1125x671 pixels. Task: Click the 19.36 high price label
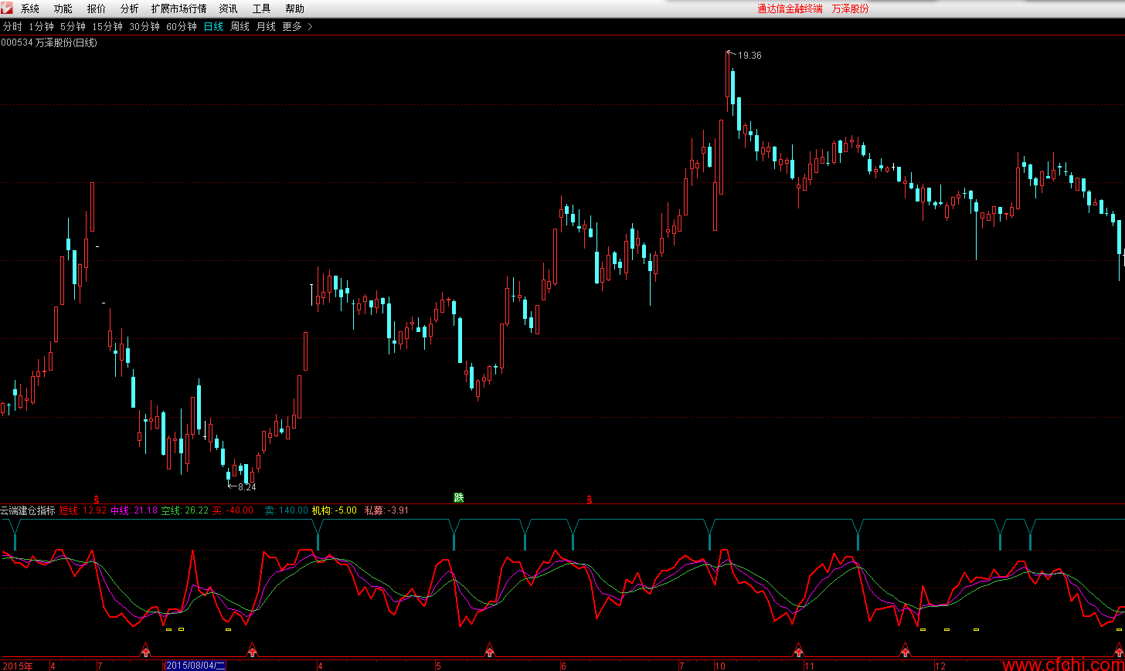[749, 56]
